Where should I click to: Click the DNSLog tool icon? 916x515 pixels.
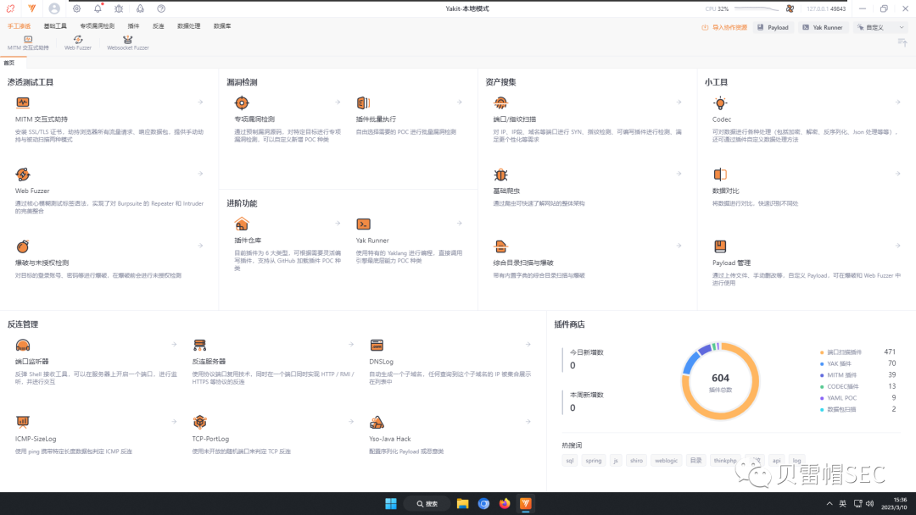tap(377, 344)
